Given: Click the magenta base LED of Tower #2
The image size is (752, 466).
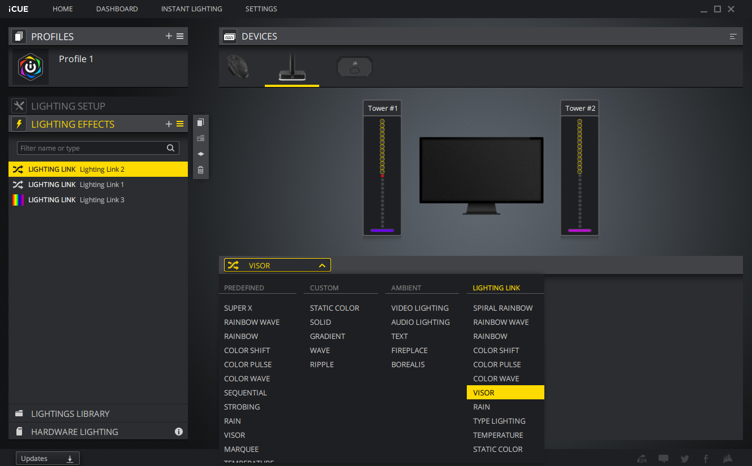Looking at the screenshot, I should pyautogui.click(x=579, y=230).
